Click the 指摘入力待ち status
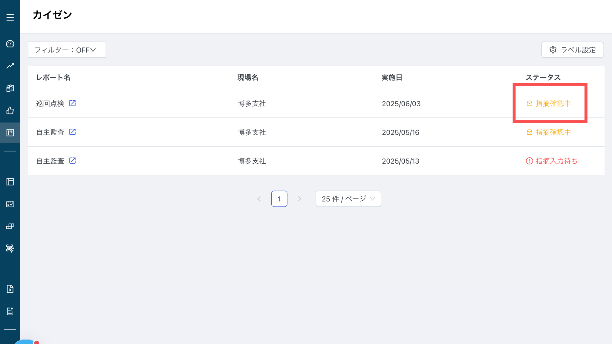Screen dimensions: 612x344 [x=552, y=161]
